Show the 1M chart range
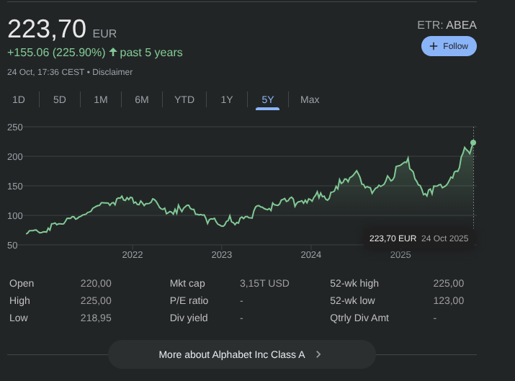The image size is (515, 381). [101, 99]
